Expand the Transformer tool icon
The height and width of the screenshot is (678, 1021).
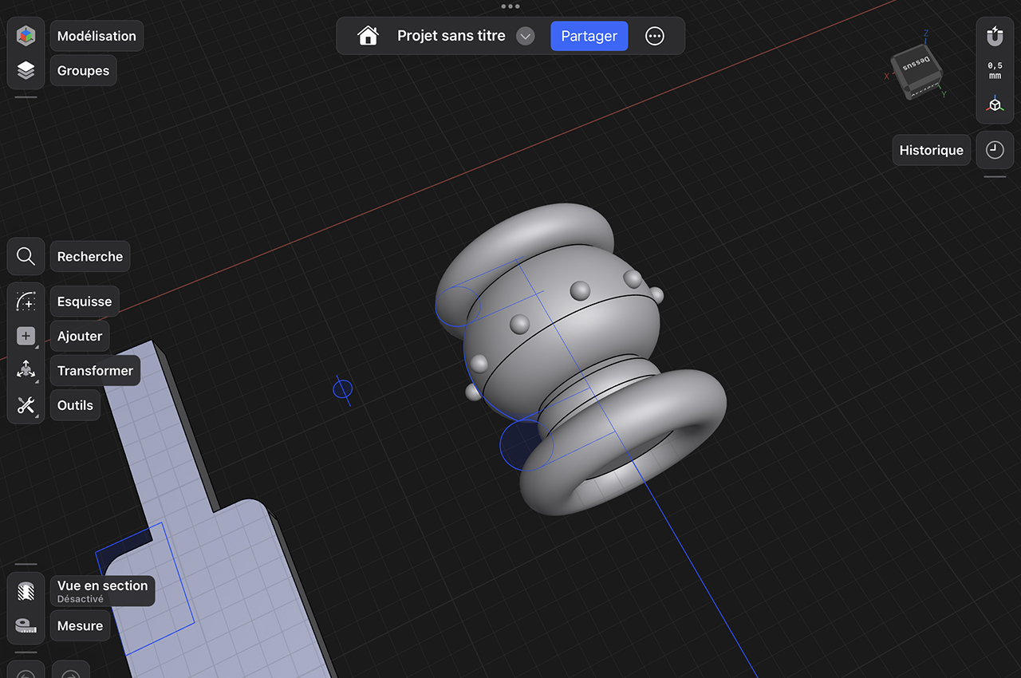coord(26,370)
